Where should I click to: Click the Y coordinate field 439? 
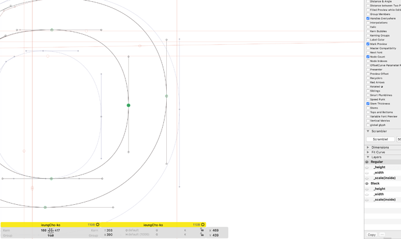216,235
